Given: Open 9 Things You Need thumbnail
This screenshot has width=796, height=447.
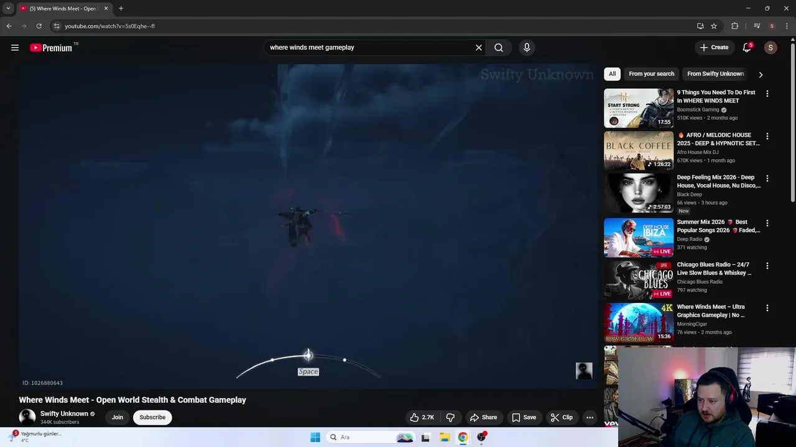Looking at the screenshot, I should [639, 108].
